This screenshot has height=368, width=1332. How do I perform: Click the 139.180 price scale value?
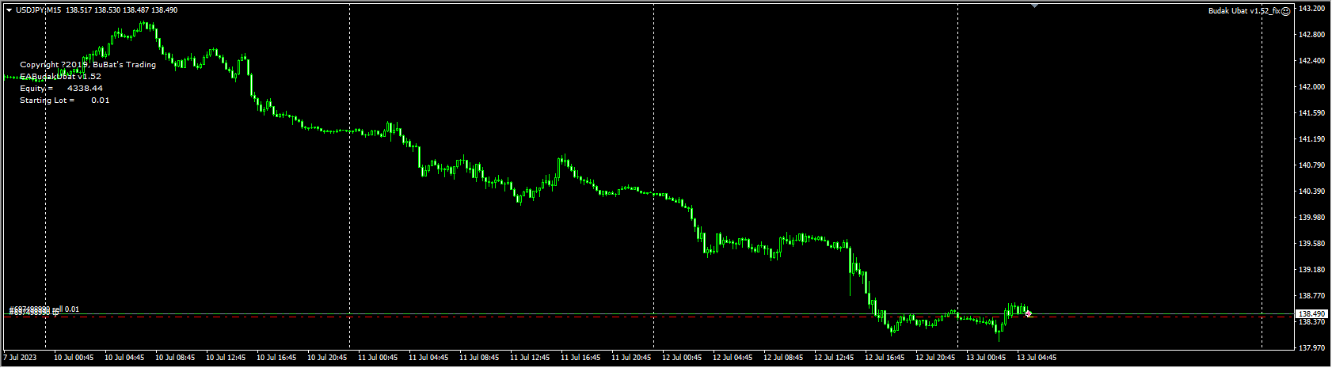(x=1311, y=270)
